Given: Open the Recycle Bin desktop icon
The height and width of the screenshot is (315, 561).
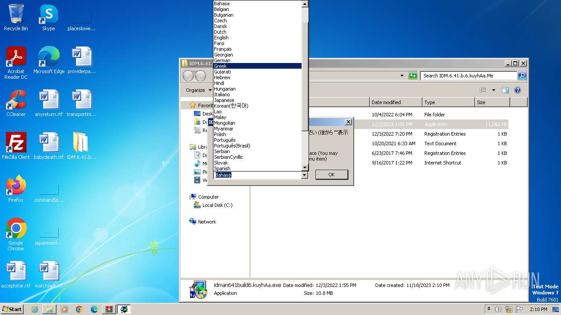Looking at the screenshot, I should (16, 17).
